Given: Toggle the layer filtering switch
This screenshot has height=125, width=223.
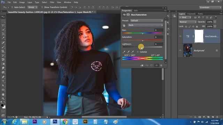Looking at the screenshot, I should pos(216,17).
